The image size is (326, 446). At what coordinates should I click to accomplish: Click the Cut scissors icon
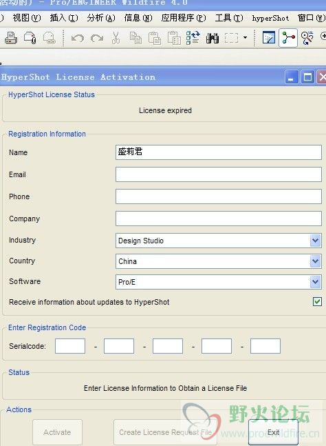pos(116,38)
